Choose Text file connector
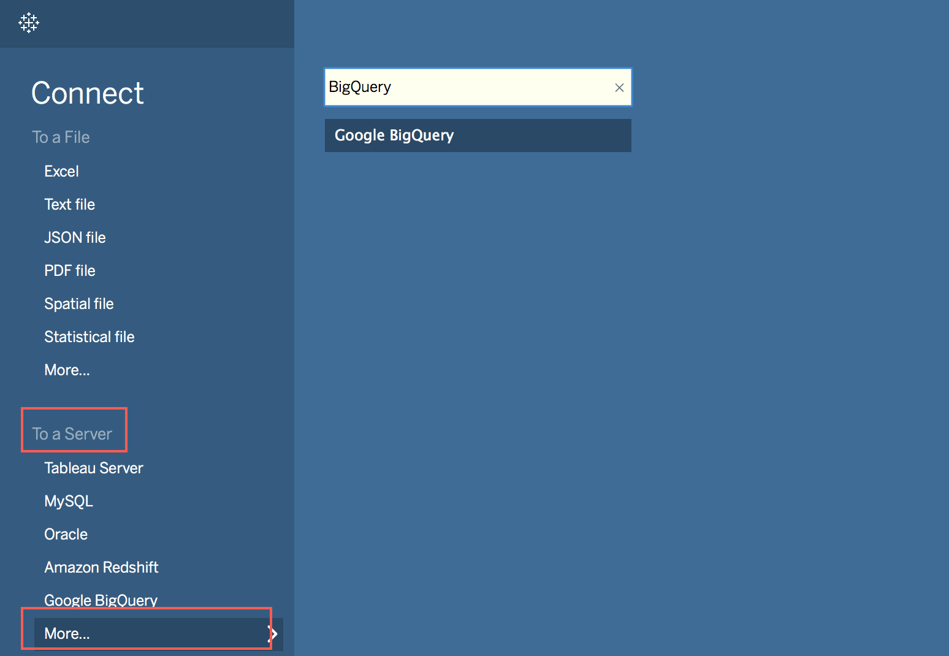Viewport: 949px width, 656px height. [x=69, y=204]
